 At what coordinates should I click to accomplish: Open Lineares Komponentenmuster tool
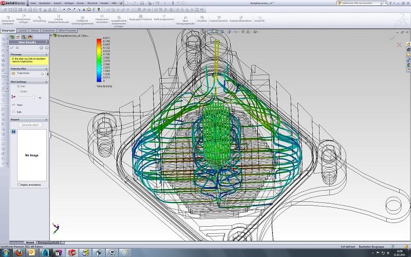click(x=59, y=19)
